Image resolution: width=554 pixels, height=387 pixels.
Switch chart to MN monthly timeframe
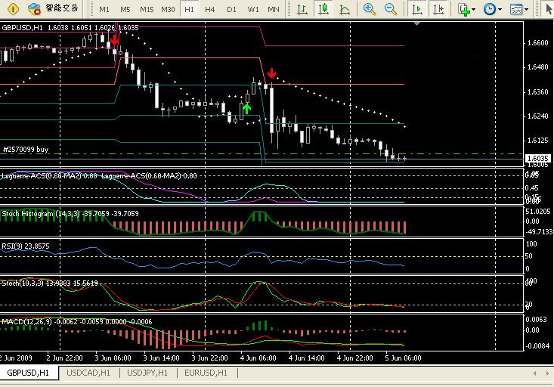coord(274,9)
